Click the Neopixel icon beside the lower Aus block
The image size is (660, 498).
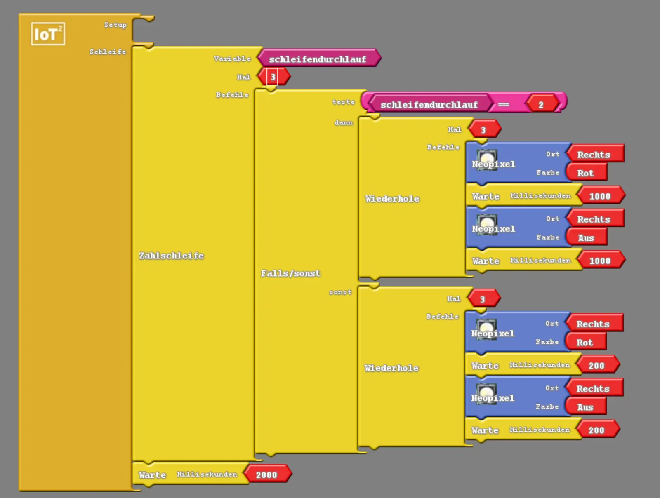(x=486, y=392)
